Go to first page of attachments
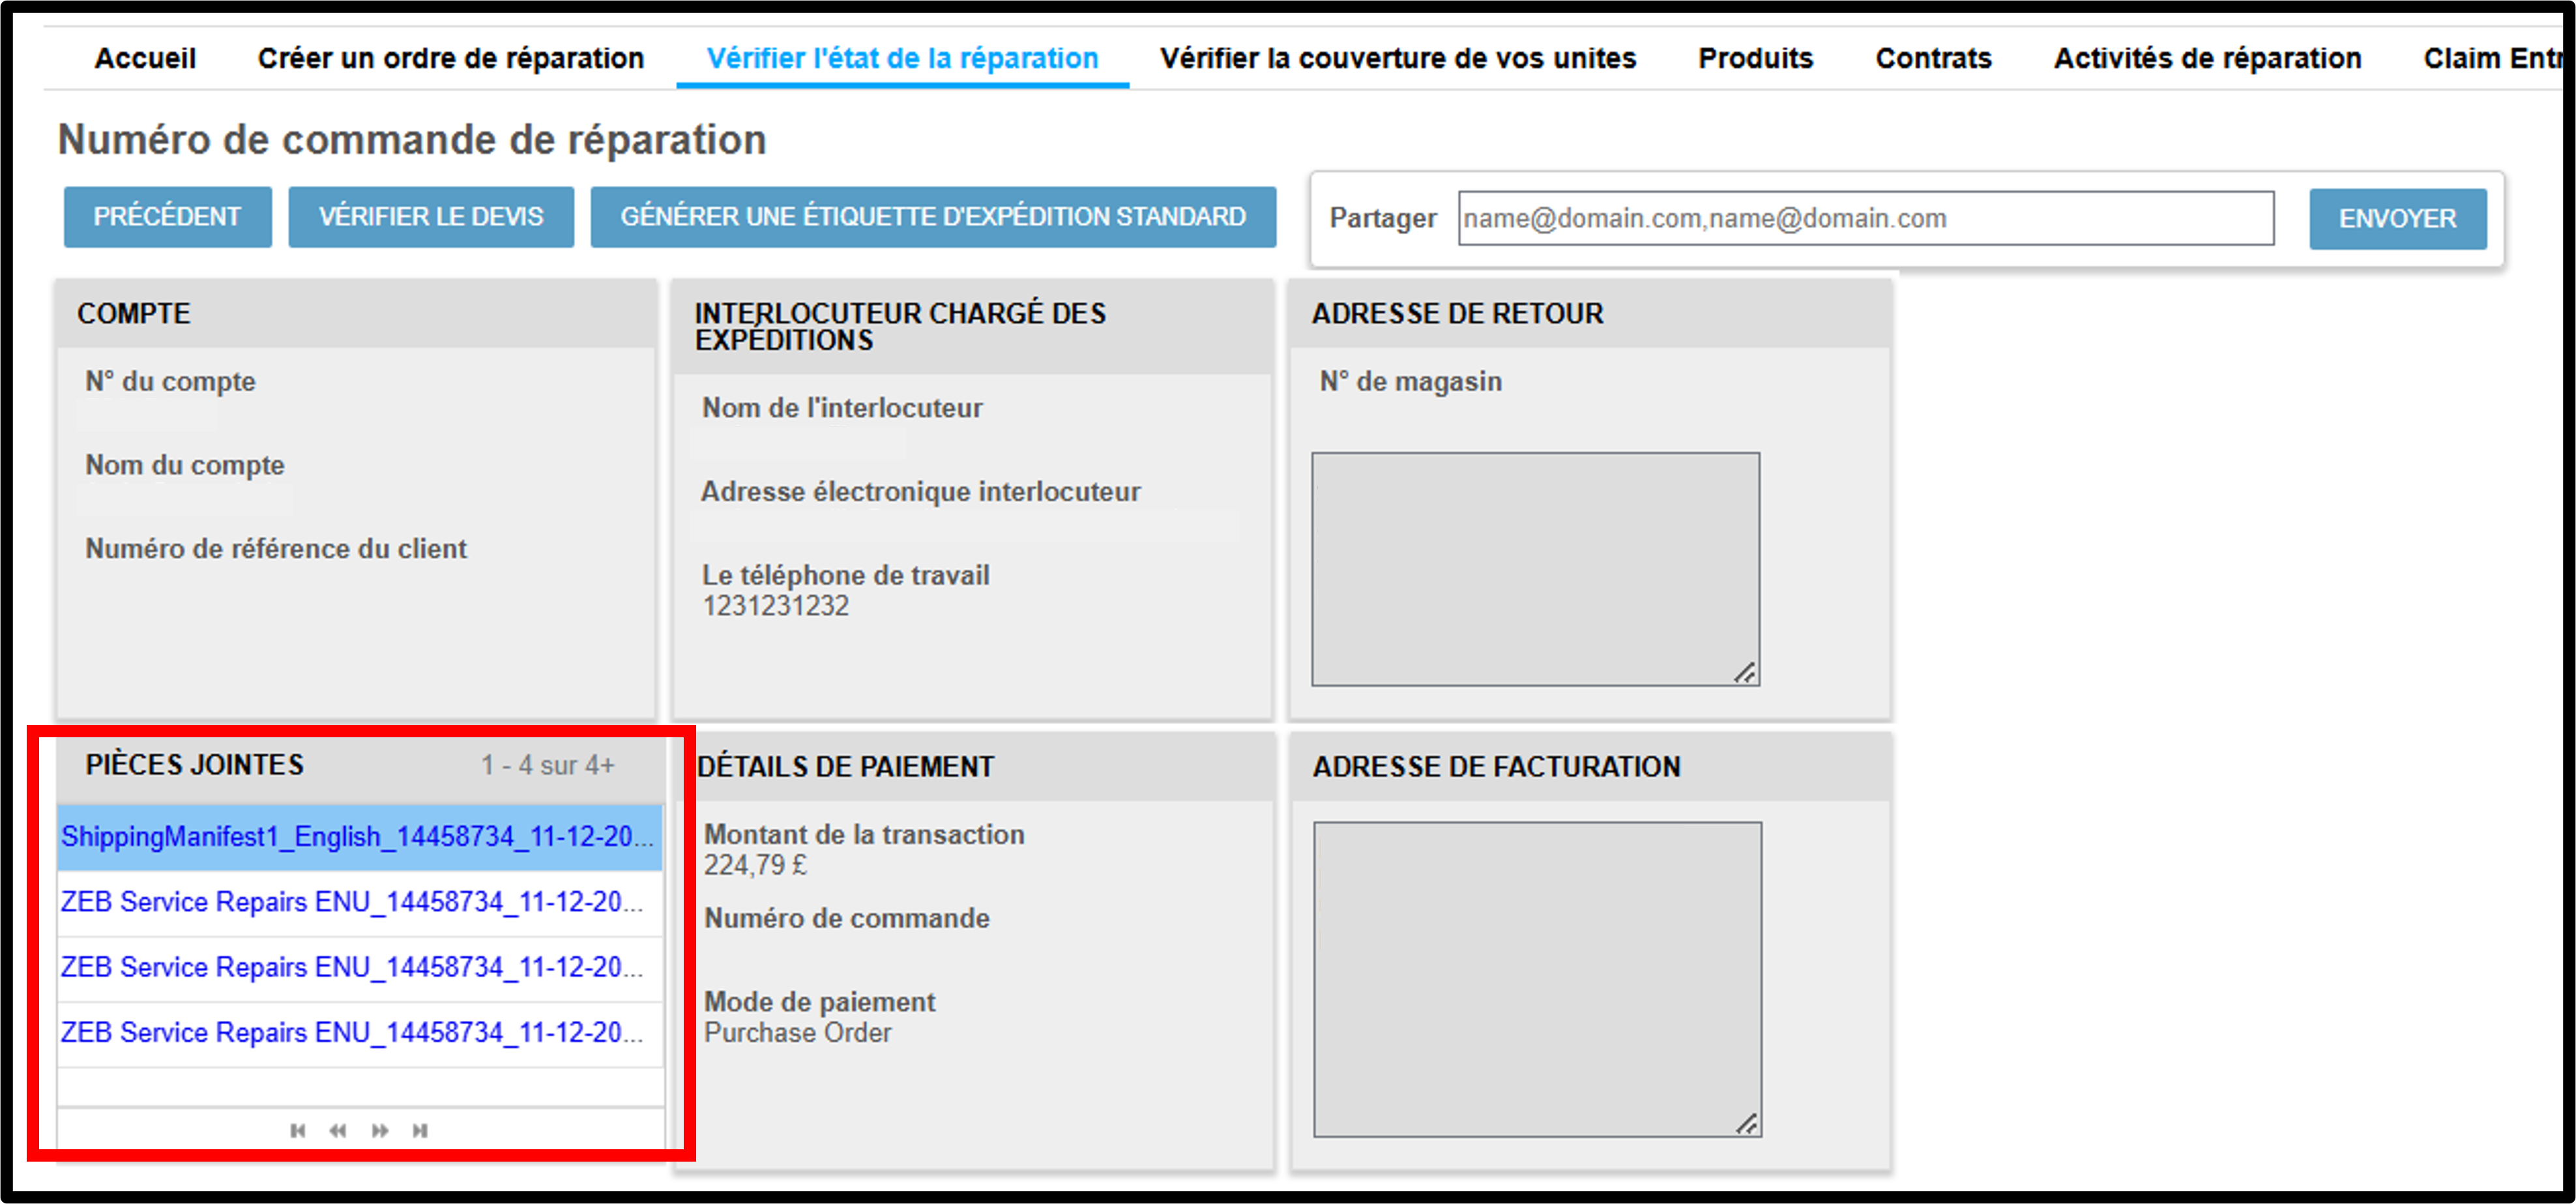Screen dimensions: 2576x1204 tap(297, 1130)
